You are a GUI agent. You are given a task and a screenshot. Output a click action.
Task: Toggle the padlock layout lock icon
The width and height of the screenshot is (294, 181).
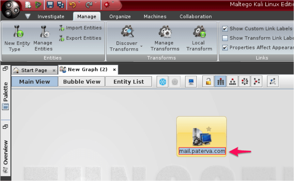click(x=208, y=81)
